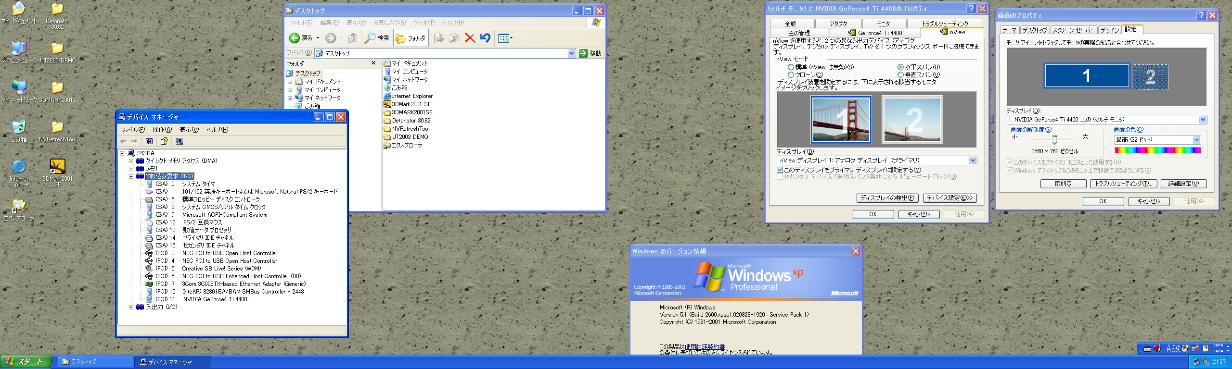Click the forward arrow in Explorer toolbar
This screenshot has height=369, width=1232.
point(331,38)
